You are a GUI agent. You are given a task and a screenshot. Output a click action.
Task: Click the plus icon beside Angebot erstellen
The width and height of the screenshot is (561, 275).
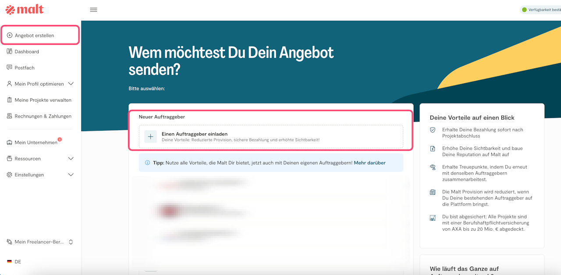coord(10,35)
